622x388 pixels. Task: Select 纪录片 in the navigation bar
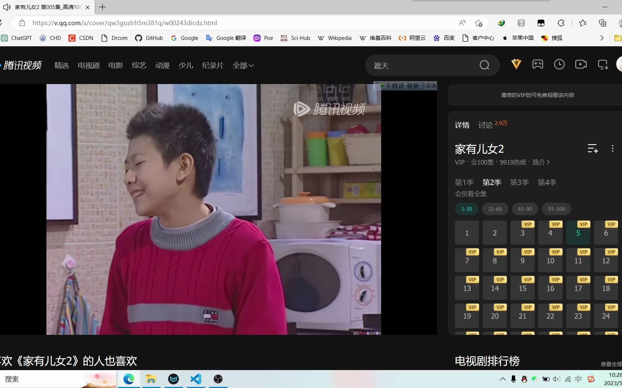click(x=213, y=65)
